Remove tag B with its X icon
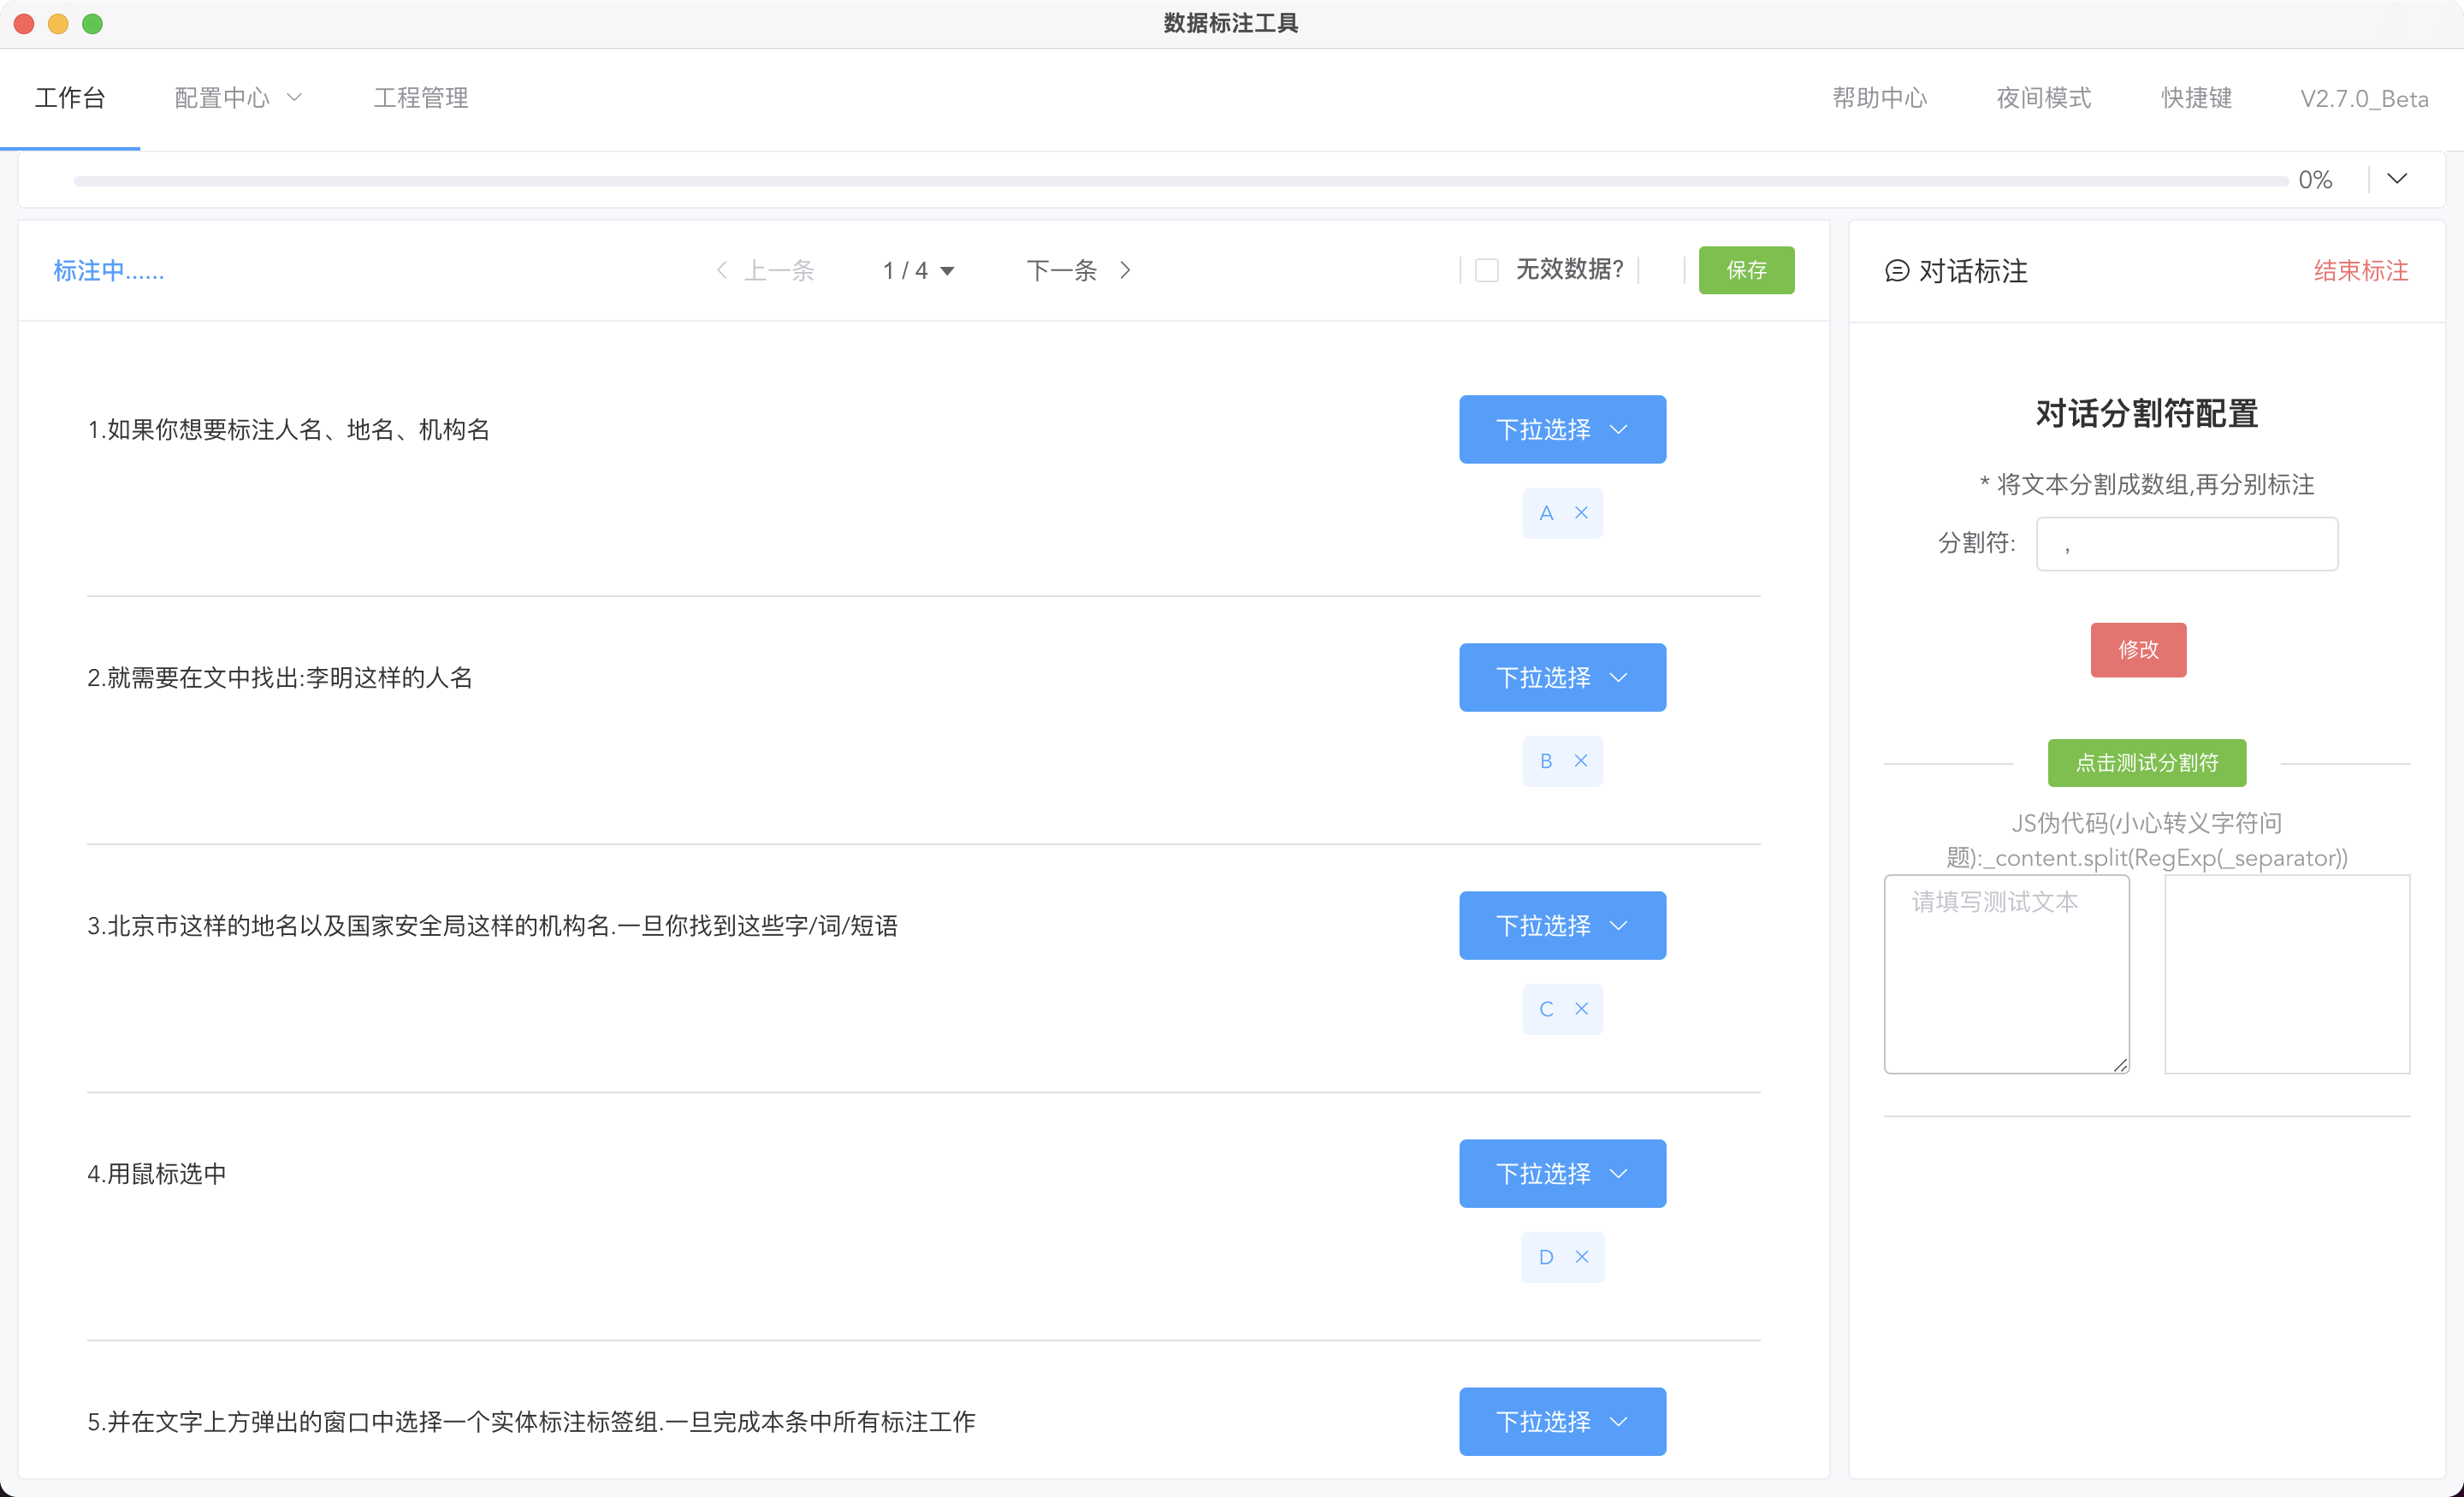Screen dimensions: 2464x1497 [x=1581, y=761]
